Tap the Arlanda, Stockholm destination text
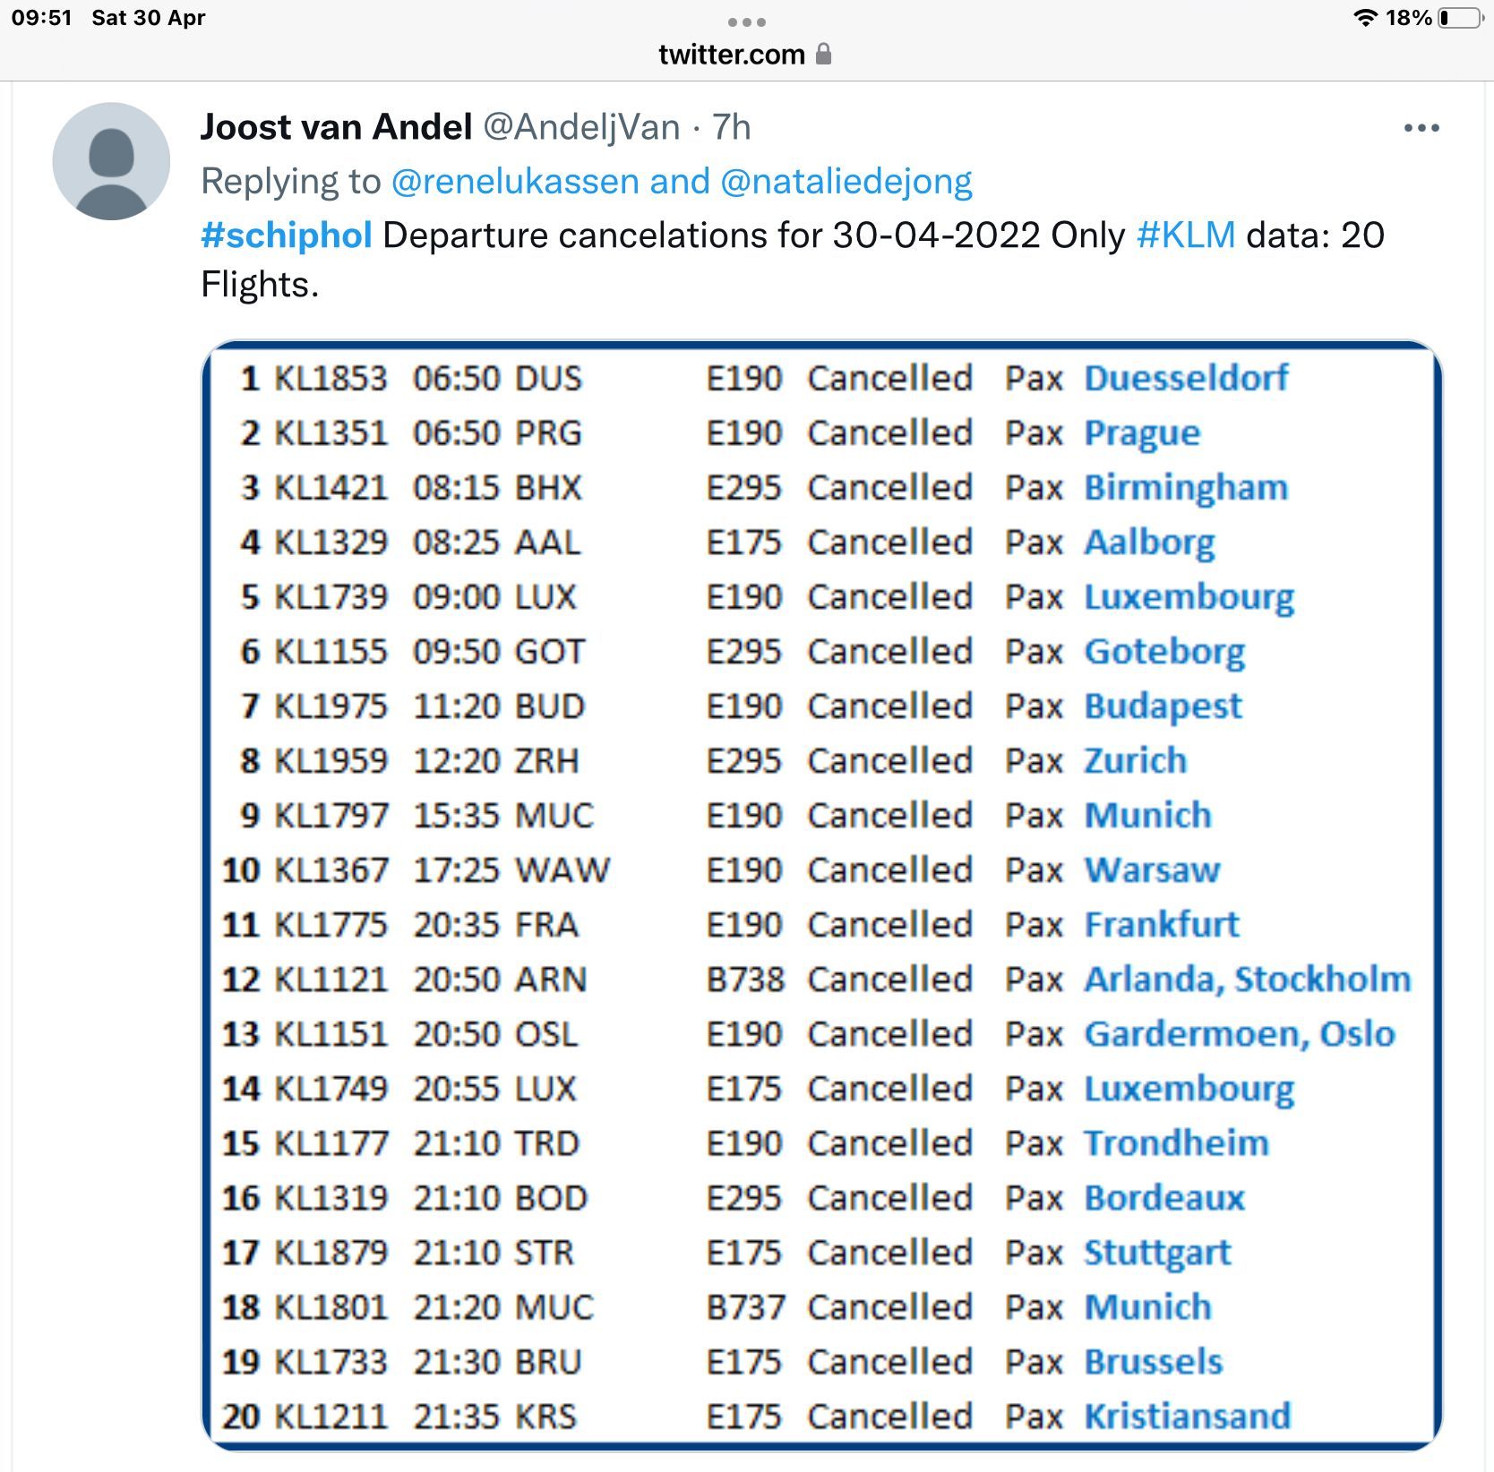 (1248, 980)
